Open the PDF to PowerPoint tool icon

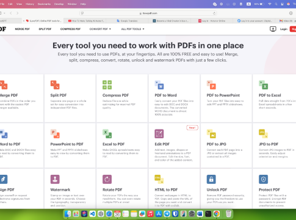[211, 85]
